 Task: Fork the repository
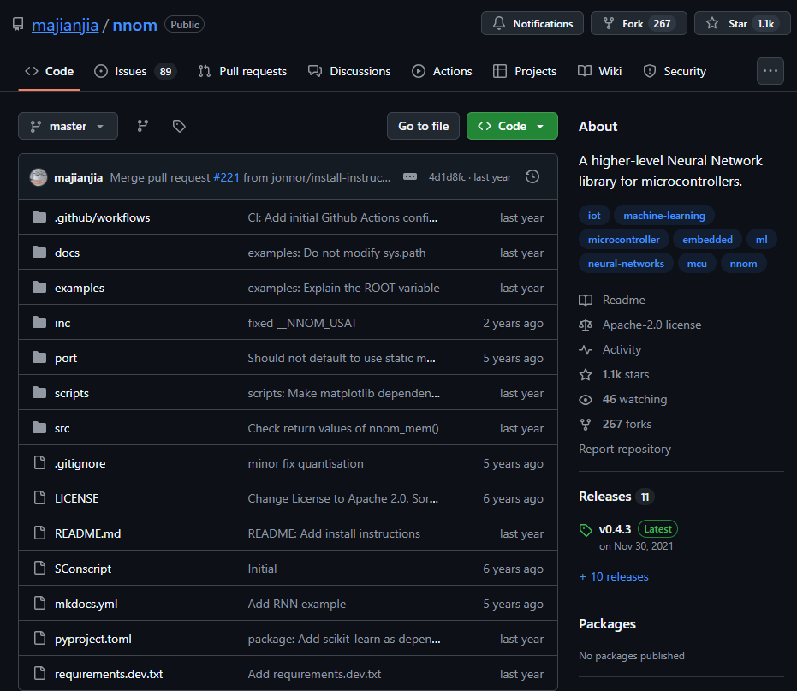(x=639, y=23)
